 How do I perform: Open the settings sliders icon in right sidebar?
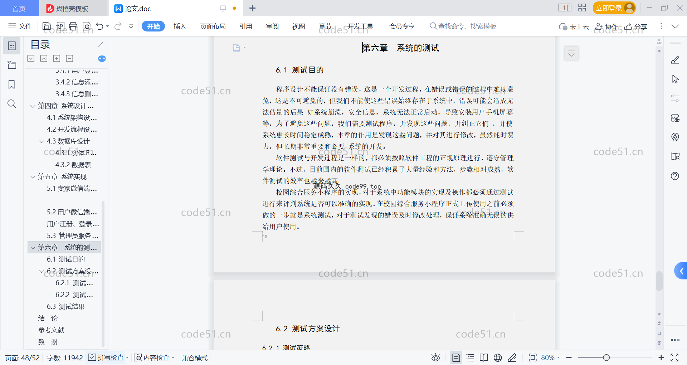coord(675,98)
